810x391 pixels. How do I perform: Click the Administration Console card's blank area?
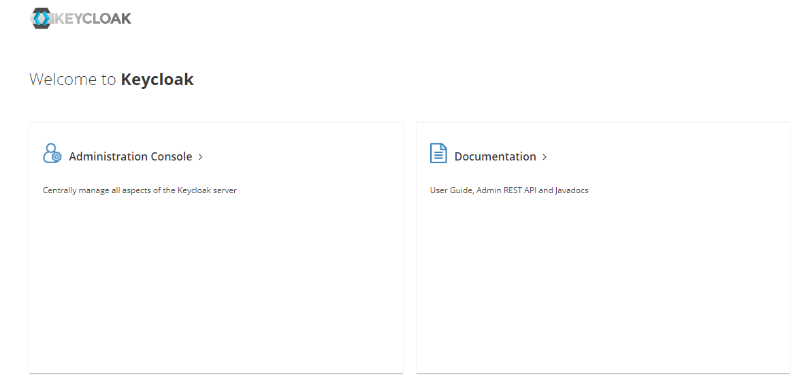pyautogui.click(x=216, y=286)
